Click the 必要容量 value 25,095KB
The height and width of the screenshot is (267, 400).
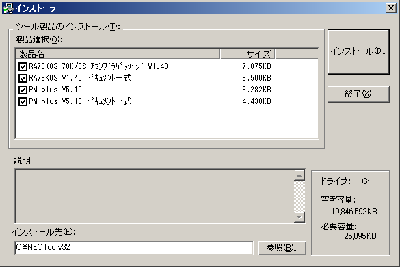[x=360, y=236]
